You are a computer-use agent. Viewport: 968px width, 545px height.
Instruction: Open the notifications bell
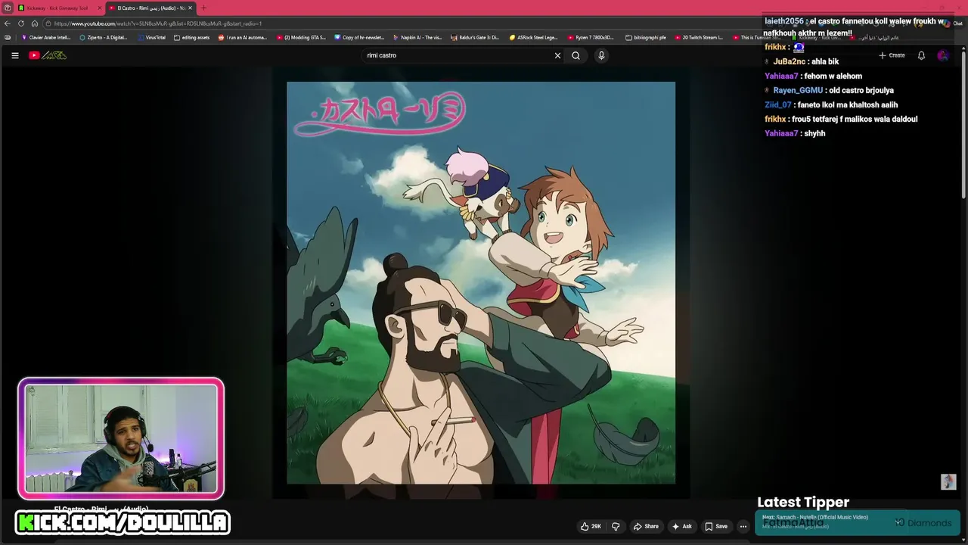tap(921, 55)
